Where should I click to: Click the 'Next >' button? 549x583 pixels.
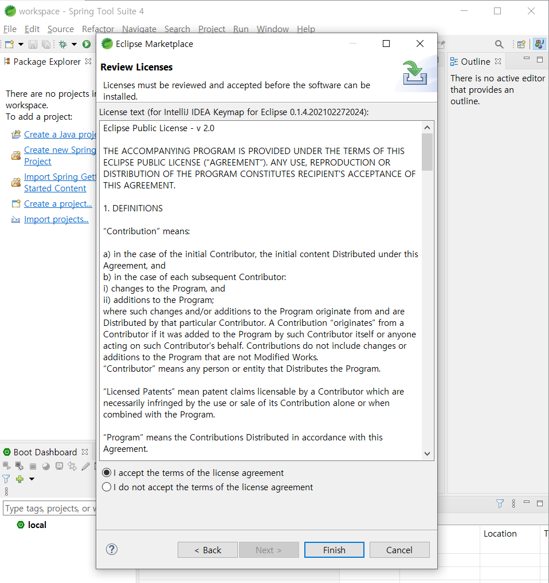click(269, 550)
